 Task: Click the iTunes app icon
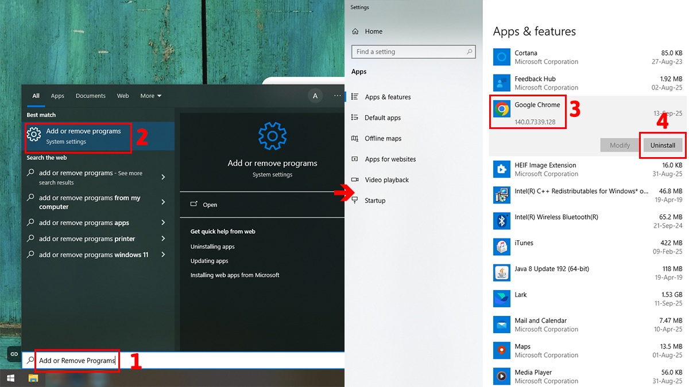tap(502, 247)
